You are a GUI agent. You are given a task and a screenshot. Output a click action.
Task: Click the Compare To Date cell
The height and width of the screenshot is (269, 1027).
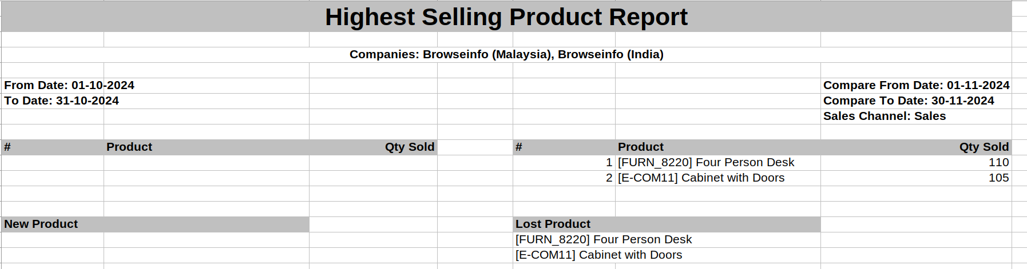point(909,101)
